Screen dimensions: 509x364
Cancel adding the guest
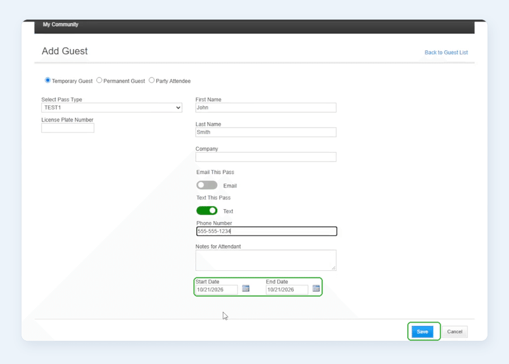click(x=455, y=332)
